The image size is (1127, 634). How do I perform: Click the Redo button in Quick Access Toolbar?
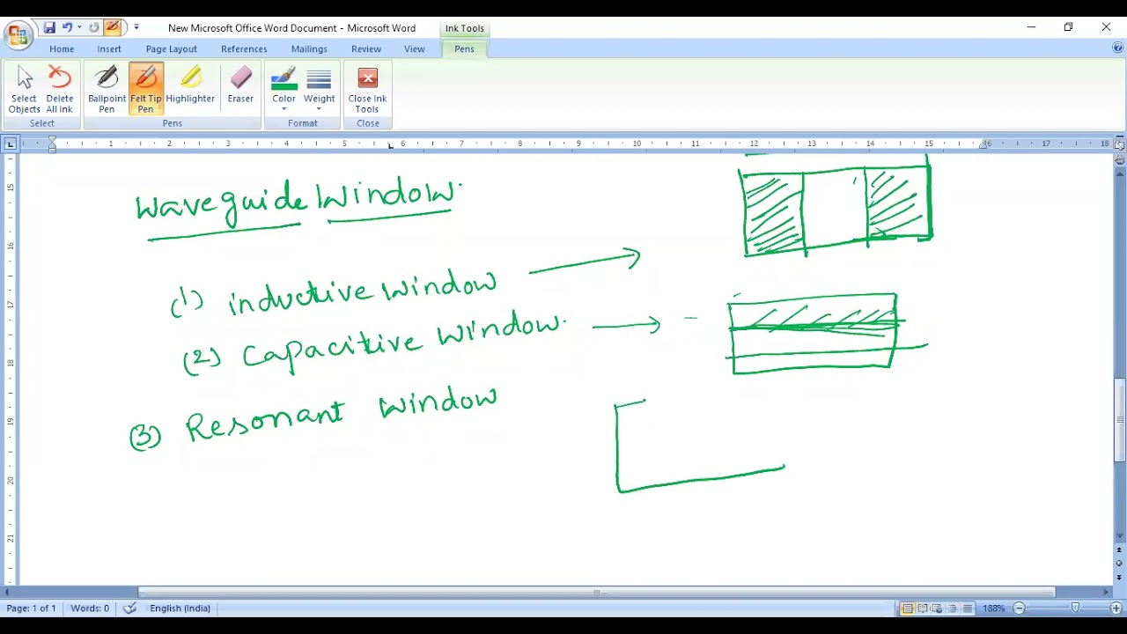pos(94,28)
